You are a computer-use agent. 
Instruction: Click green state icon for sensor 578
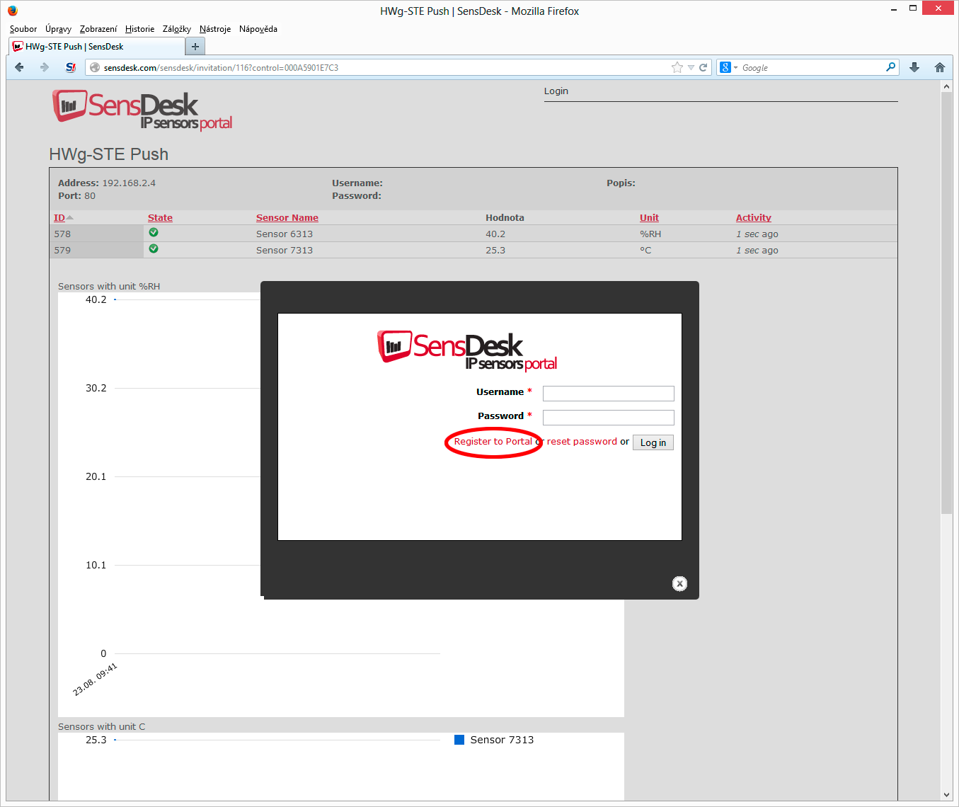tap(154, 232)
